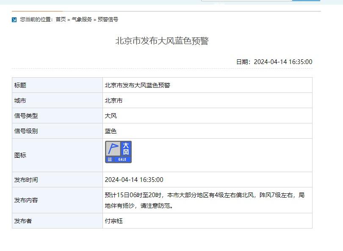Click the 日期 timestamp below the heading

[x=274, y=62]
